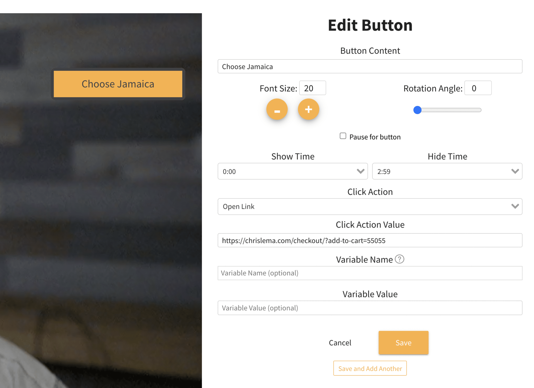
Task: Change Show Time from 0:00
Action: (293, 171)
